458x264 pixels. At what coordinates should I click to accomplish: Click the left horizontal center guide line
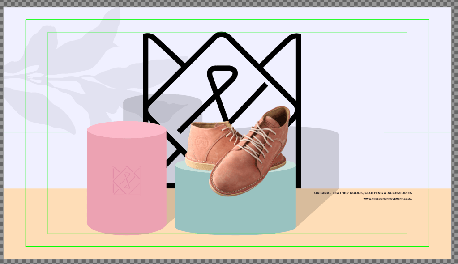coord(36,132)
